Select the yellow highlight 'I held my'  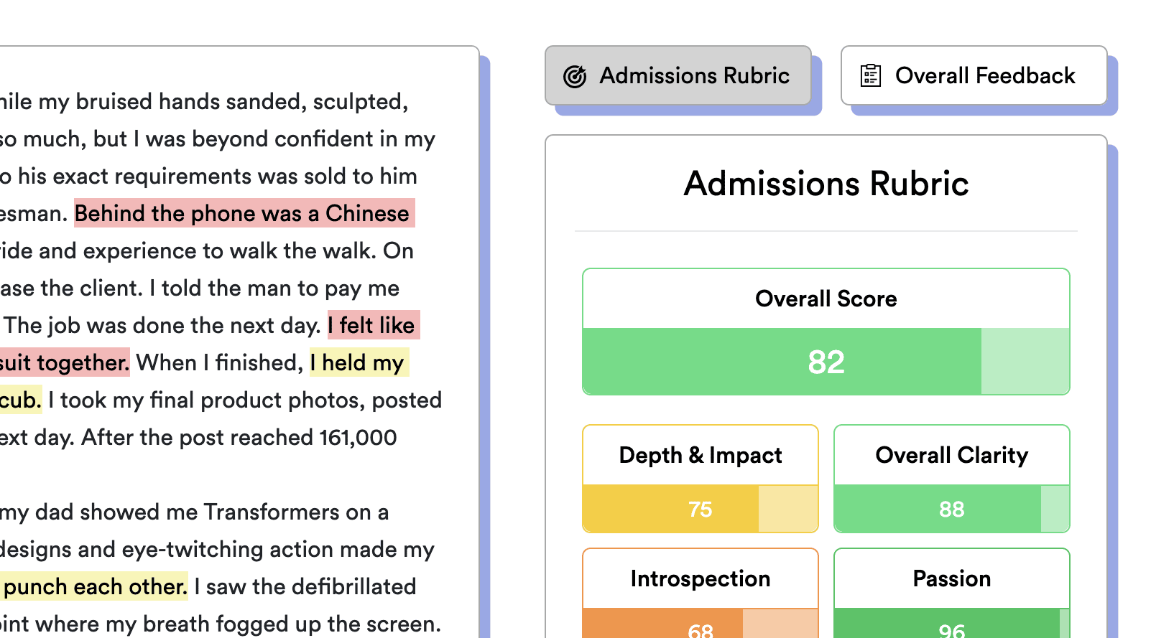pyautogui.click(x=358, y=362)
